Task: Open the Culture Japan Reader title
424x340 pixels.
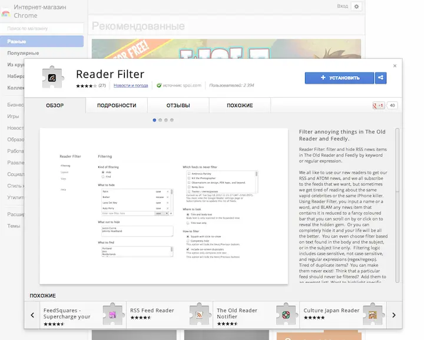Action: [331, 311]
